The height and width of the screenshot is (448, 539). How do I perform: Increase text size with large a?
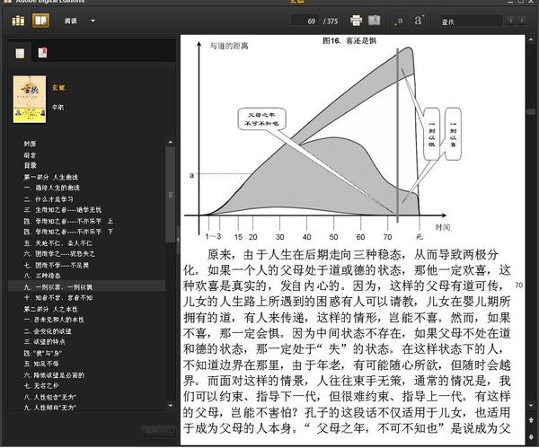click(x=419, y=21)
